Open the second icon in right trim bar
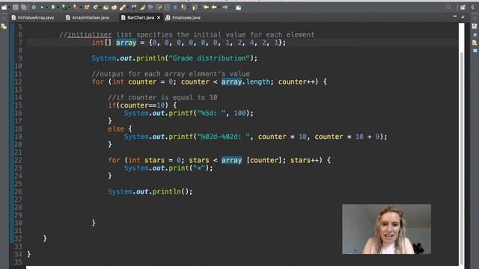479x269 pixels. (x=475, y=35)
